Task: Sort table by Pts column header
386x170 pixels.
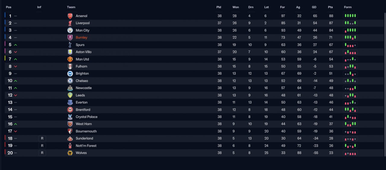Action: (x=330, y=7)
